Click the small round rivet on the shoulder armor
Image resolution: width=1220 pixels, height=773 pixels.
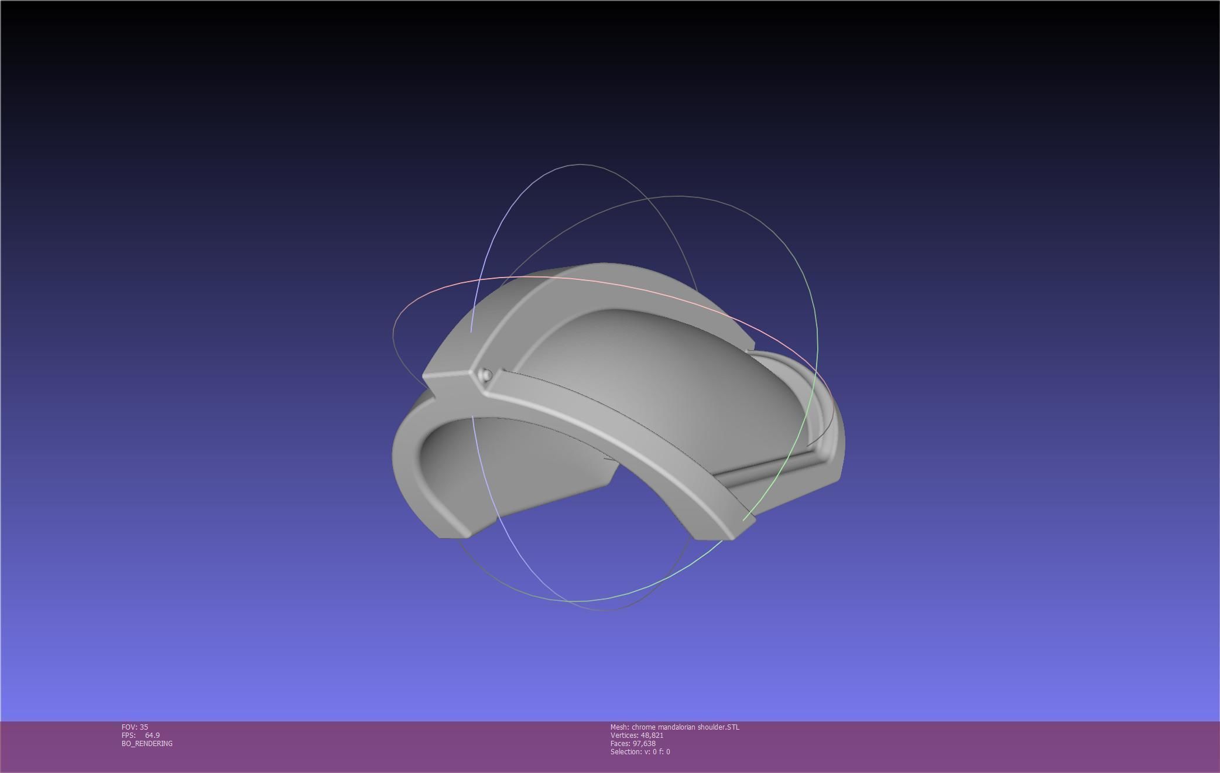tap(486, 375)
